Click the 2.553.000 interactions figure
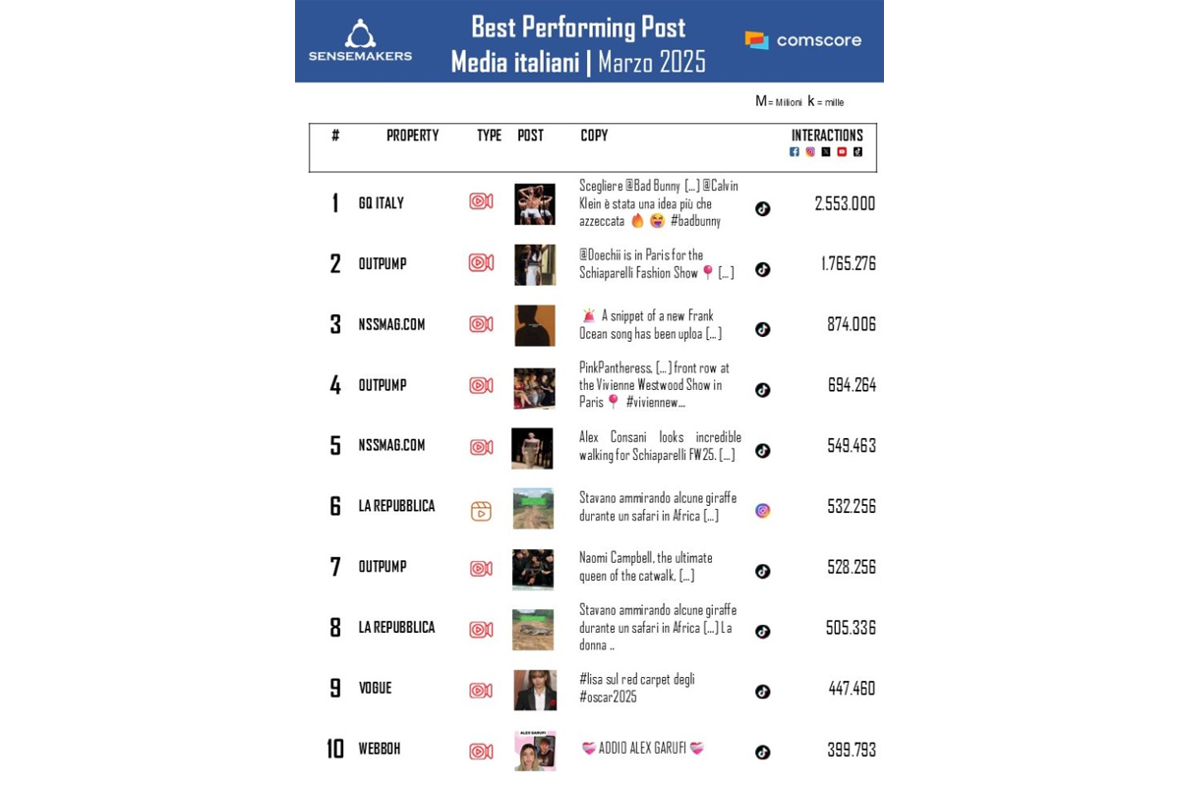Viewport: 1180px width, 786px height. (845, 203)
